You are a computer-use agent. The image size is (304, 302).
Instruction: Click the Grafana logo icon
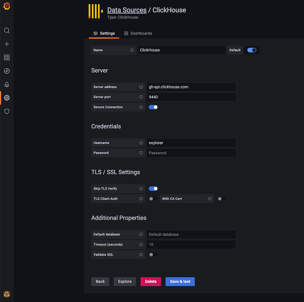[7, 6]
